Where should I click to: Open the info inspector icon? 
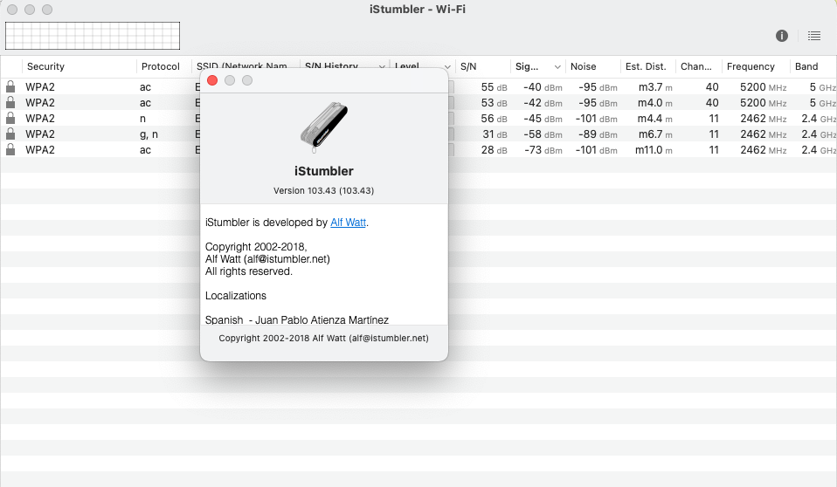click(781, 36)
